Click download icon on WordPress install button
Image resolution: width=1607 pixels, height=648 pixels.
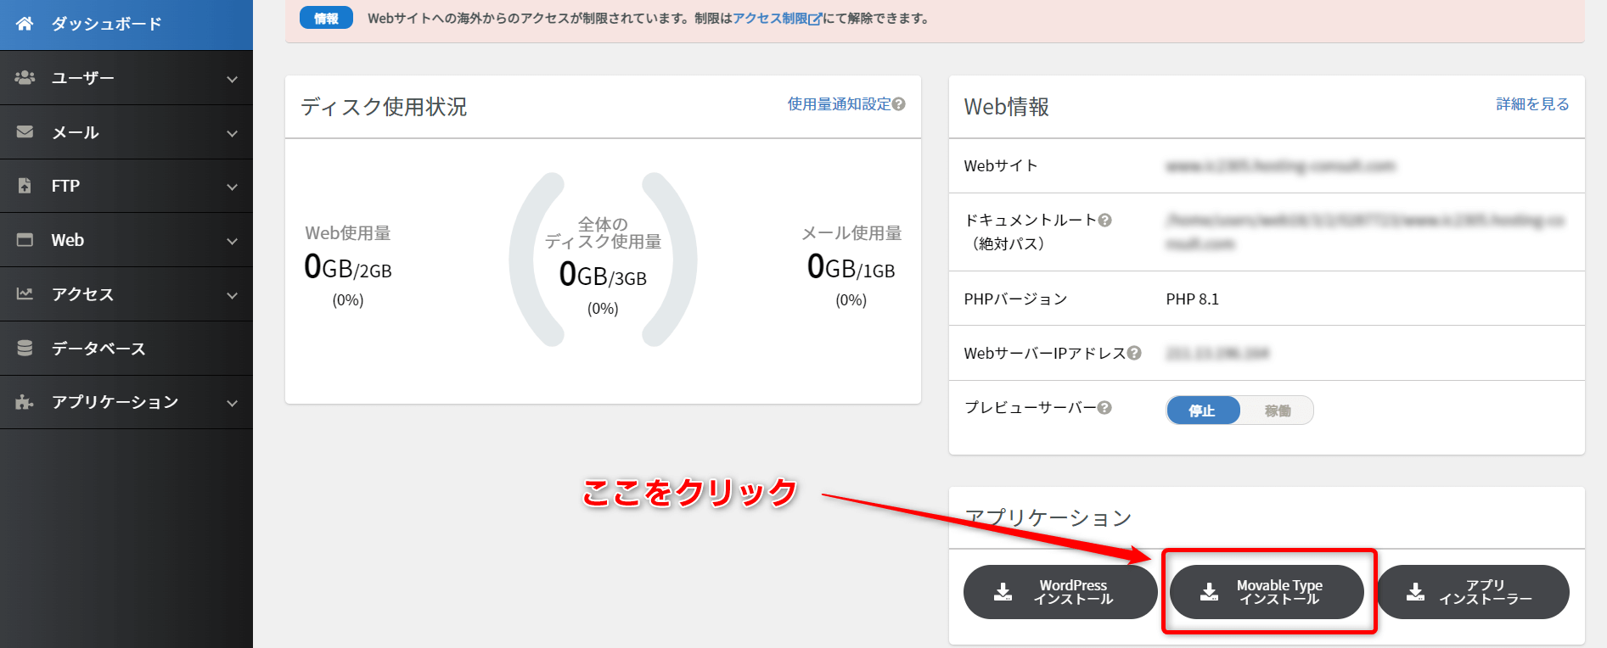pos(1003,592)
